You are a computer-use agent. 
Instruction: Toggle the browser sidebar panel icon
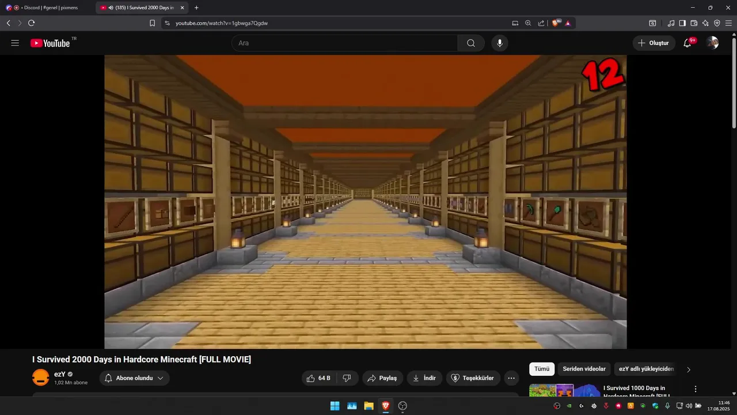pyautogui.click(x=682, y=23)
